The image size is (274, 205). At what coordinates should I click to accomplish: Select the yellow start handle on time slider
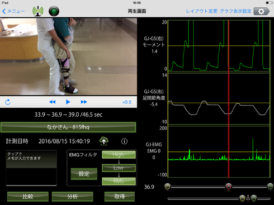(167, 187)
